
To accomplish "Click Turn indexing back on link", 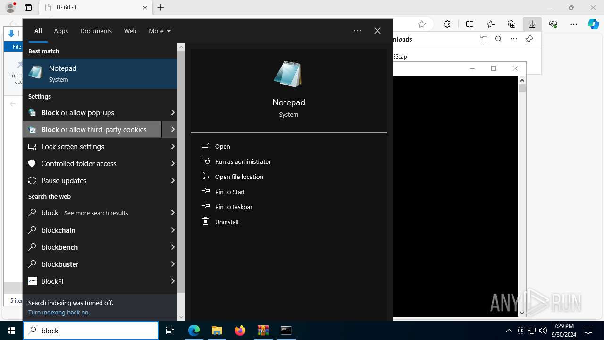I will click(x=59, y=312).
